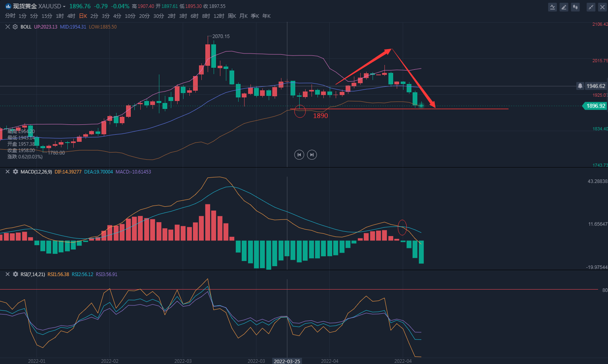Switch to 2时 timeframe
This screenshot has width=608, height=364.
click(172, 16)
